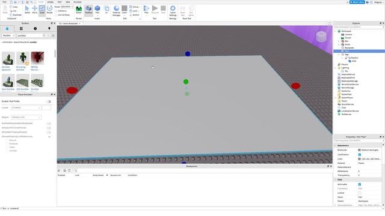
Task: Open the Group button in Edit section
Action: (x=135, y=7)
